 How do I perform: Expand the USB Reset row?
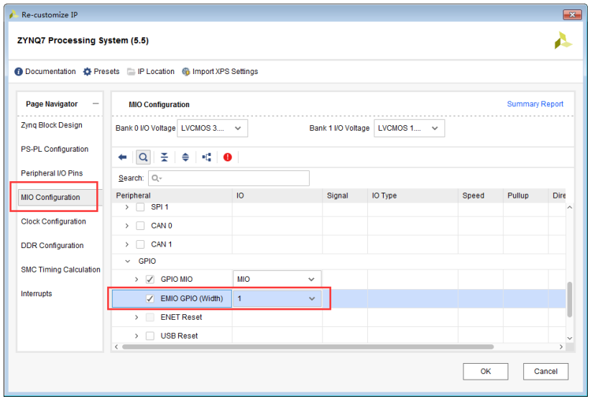(x=137, y=336)
